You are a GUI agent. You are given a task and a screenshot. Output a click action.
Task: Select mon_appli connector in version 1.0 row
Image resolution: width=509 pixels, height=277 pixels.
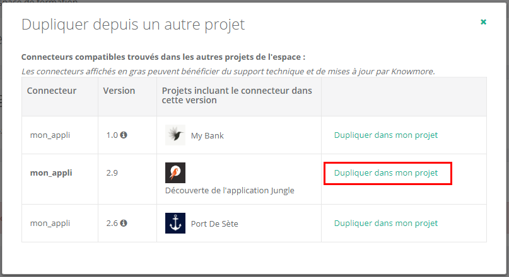[51, 135]
